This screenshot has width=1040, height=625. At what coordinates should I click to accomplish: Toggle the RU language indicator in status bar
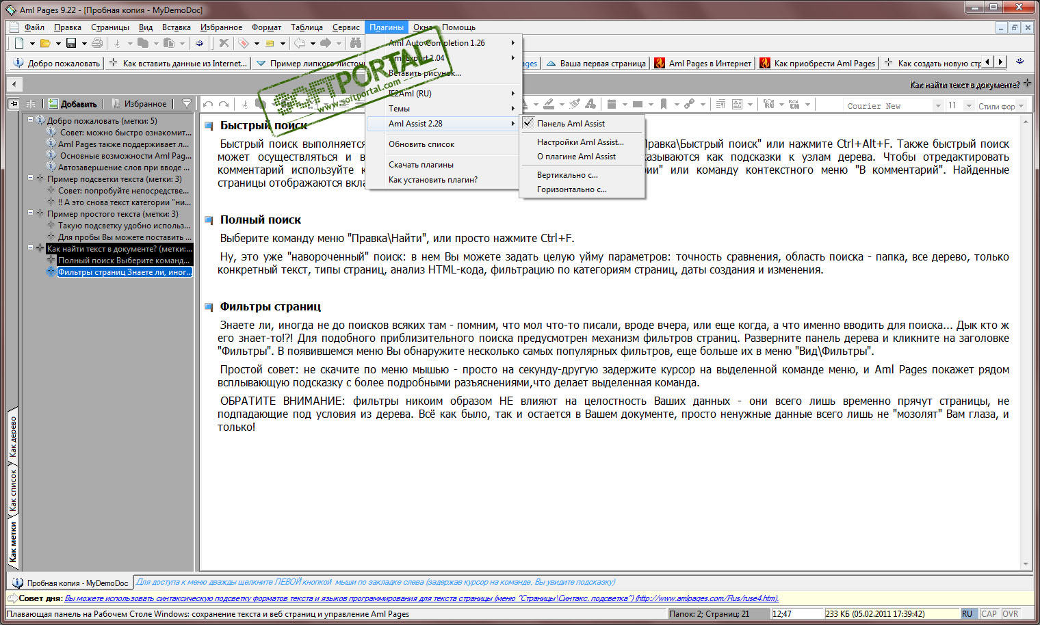[x=967, y=614]
